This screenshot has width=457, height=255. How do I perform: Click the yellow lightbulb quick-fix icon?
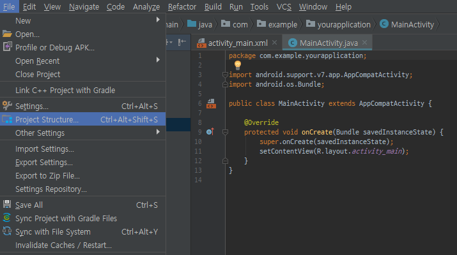click(237, 65)
